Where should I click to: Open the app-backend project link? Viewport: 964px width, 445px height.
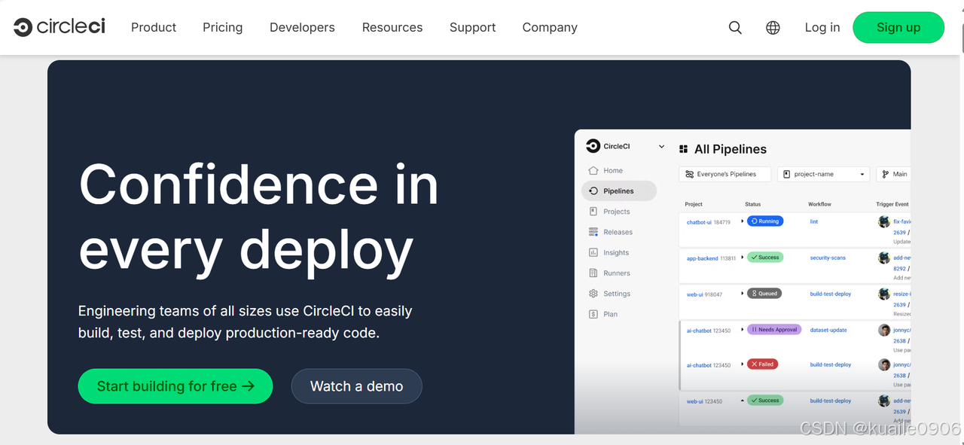coord(703,258)
